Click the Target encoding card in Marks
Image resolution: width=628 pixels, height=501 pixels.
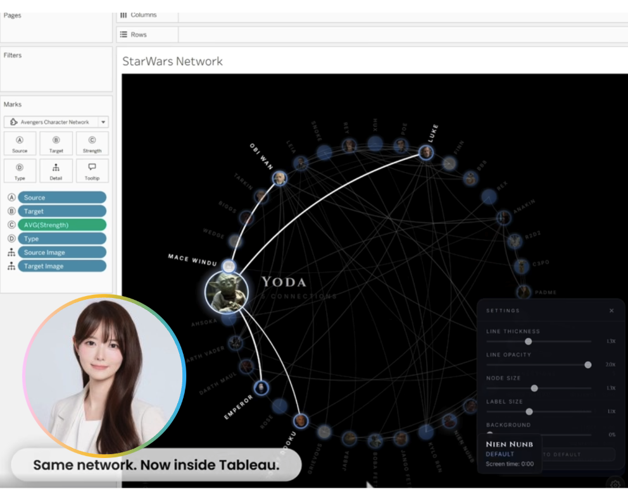point(56,144)
